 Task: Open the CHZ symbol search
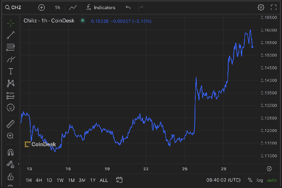pos(13,7)
